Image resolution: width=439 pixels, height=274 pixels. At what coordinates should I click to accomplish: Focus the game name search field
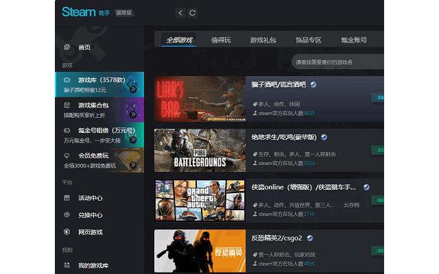tap(337, 62)
